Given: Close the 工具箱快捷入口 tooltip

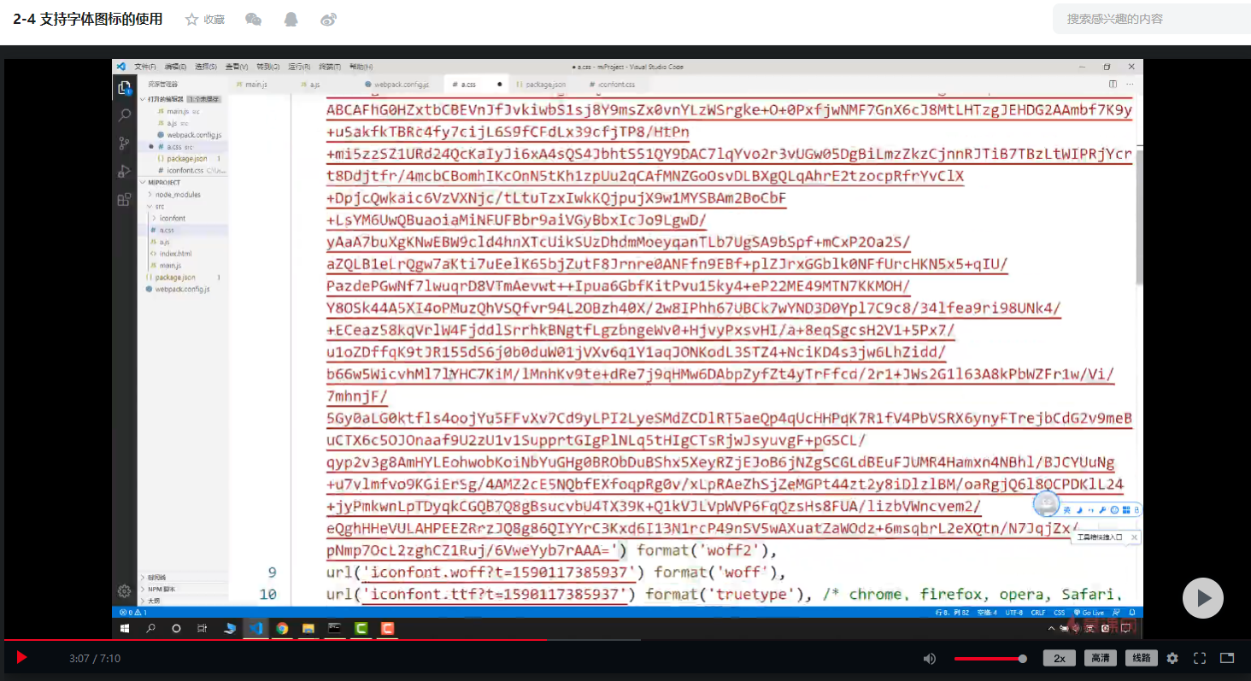Looking at the screenshot, I should click(x=1134, y=537).
